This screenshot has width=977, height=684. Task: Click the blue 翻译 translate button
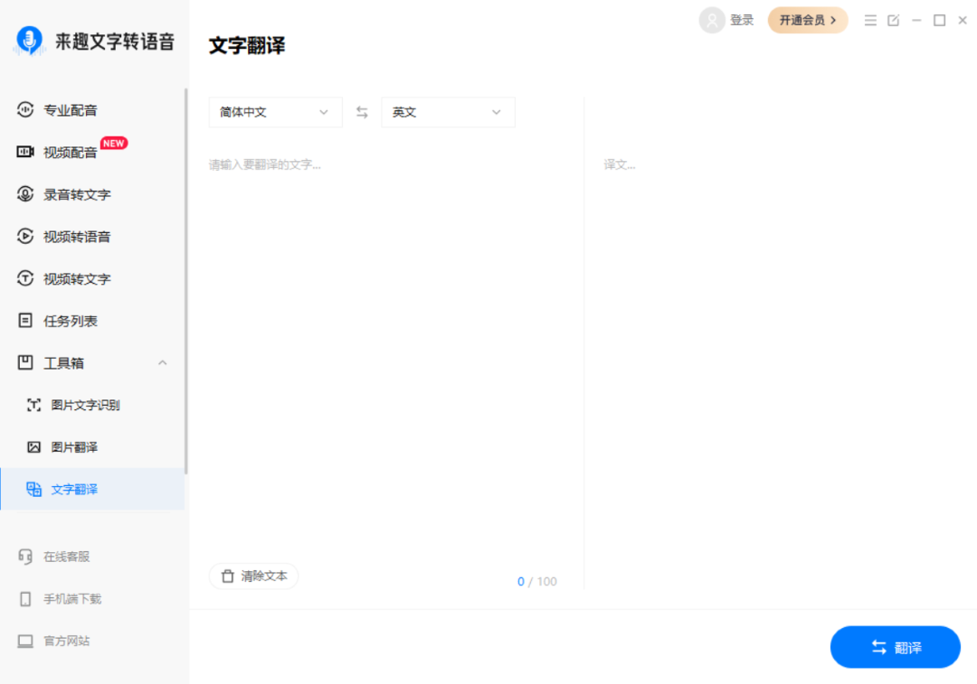pos(895,647)
